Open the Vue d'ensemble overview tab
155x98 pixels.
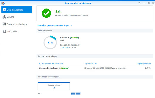[x=17, y=10]
